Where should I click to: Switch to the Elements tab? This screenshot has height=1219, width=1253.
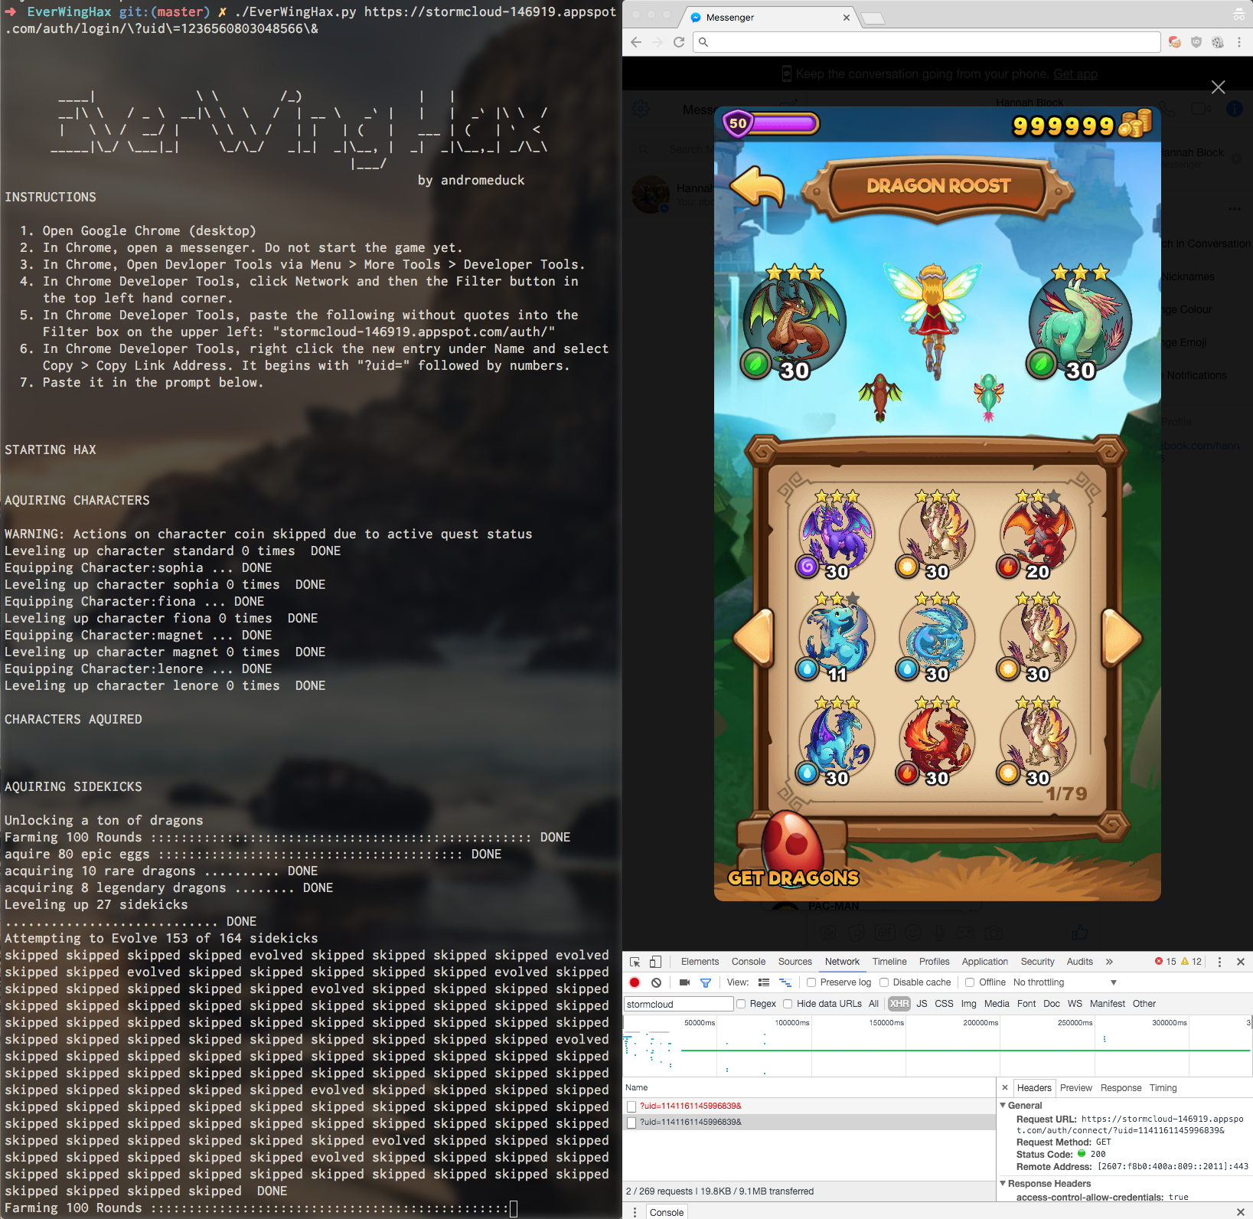[700, 962]
